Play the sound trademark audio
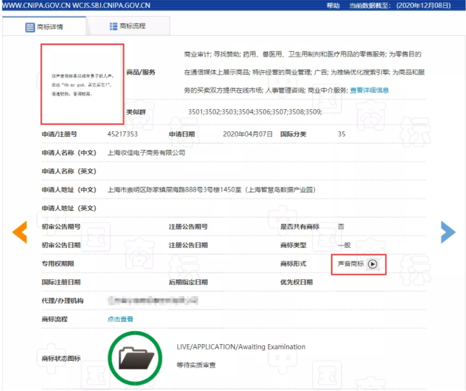The width and height of the screenshot is (466, 391). tap(372, 264)
